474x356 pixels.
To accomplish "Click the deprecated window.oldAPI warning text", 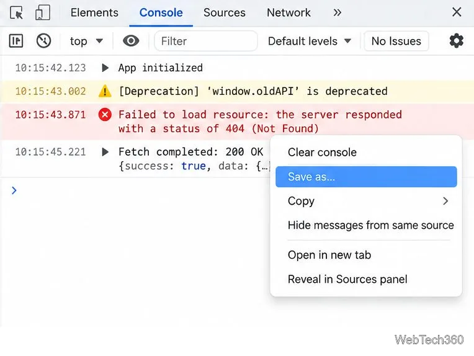I will point(253,91).
